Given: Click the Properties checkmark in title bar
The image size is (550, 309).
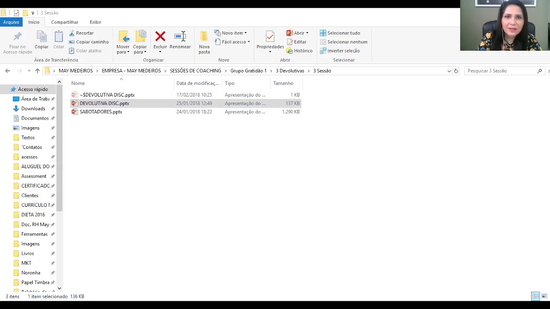Looking at the screenshot, I should tap(16, 13).
